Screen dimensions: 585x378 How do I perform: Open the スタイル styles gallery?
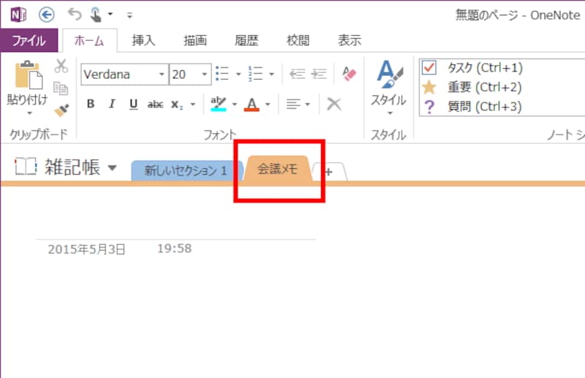389,88
